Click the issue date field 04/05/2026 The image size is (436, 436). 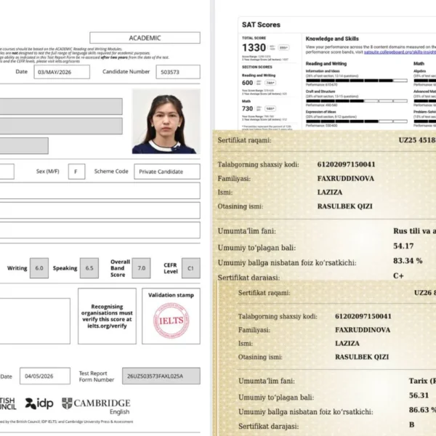tap(45, 376)
